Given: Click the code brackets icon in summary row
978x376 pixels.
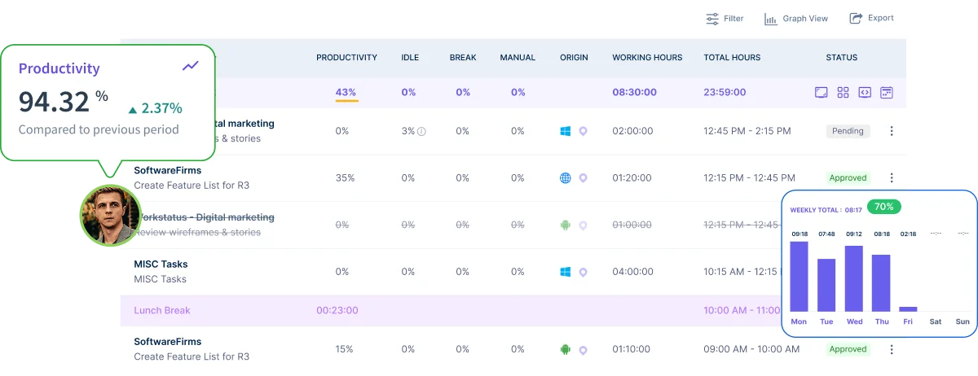Looking at the screenshot, I should pyautogui.click(x=865, y=93).
